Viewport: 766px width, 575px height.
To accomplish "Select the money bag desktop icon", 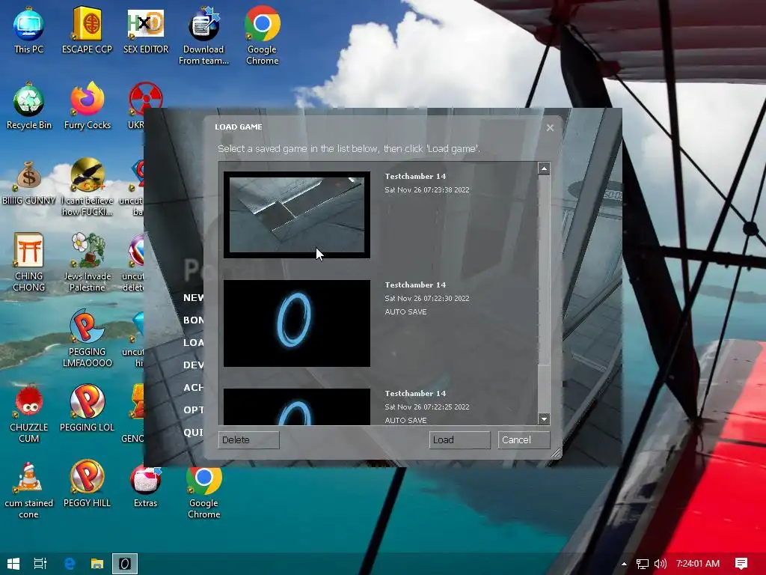I will point(29,182).
